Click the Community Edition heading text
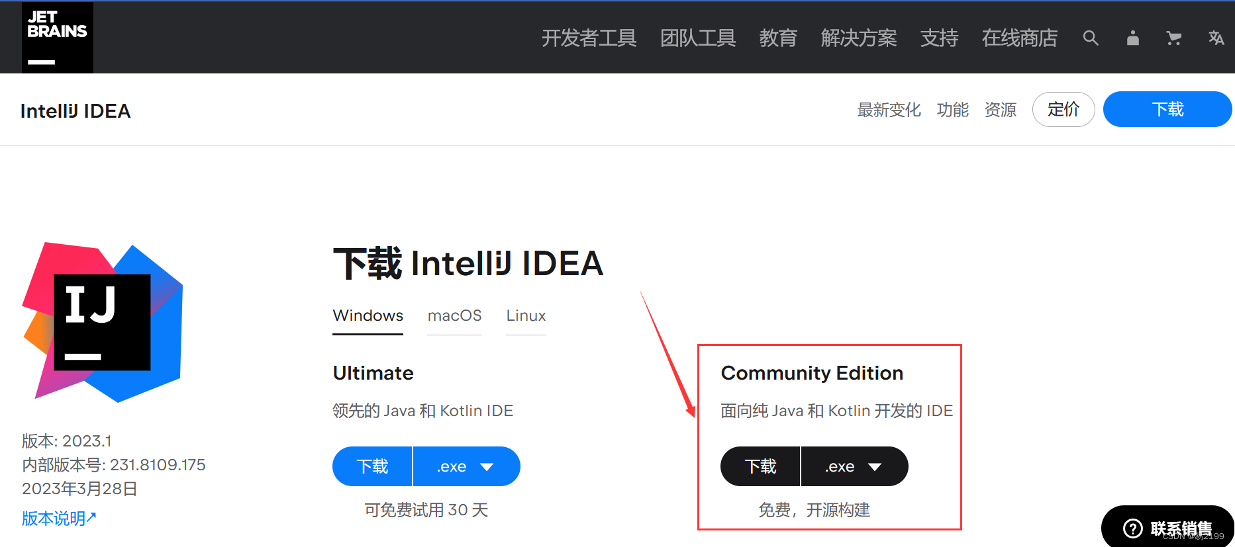Viewport: 1235px width, 547px height. tap(812, 373)
